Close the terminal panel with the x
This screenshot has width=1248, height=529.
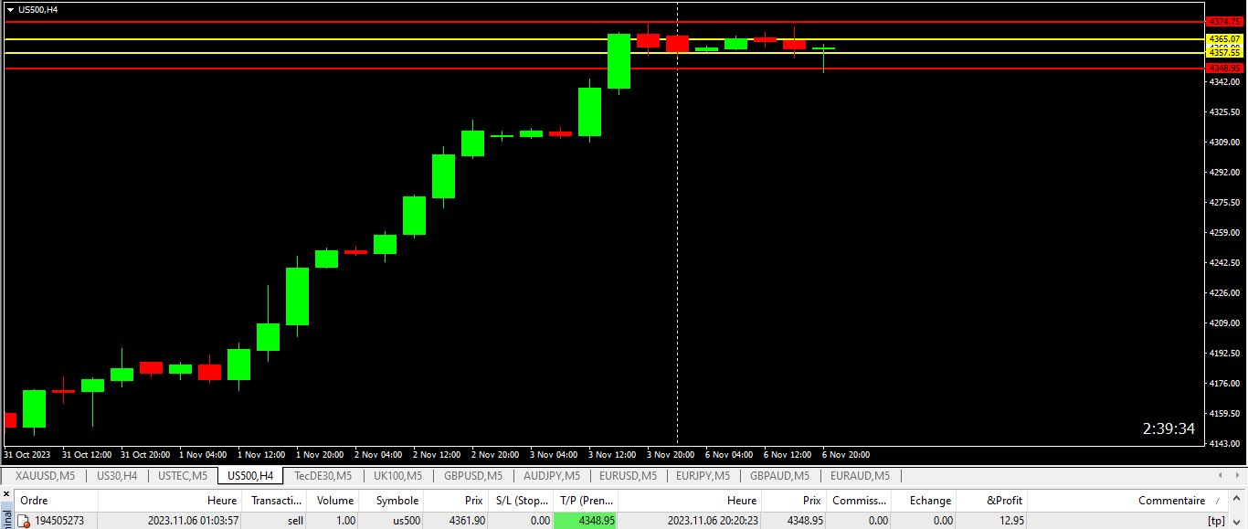pos(5,494)
